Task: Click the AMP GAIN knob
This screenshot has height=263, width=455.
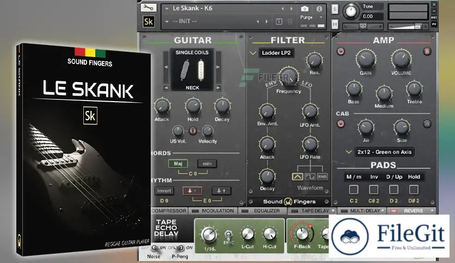Action: [366, 59]
